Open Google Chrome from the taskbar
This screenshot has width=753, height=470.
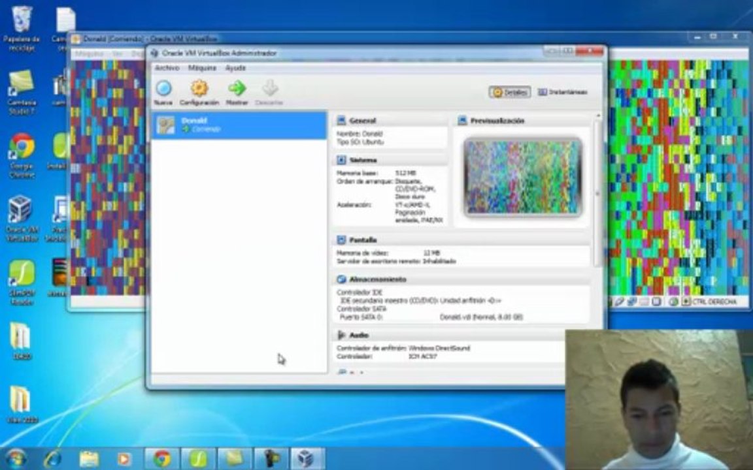point(162,459)
